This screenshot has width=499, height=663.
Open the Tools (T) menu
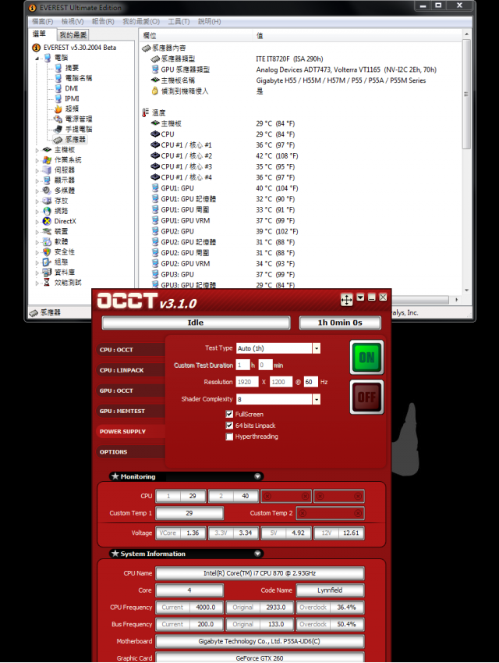click(x=179, y=21)
